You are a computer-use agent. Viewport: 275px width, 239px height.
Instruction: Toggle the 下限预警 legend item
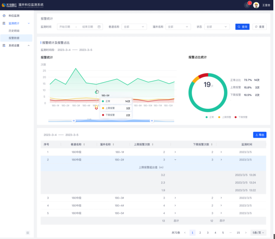[x=241, y=117]
